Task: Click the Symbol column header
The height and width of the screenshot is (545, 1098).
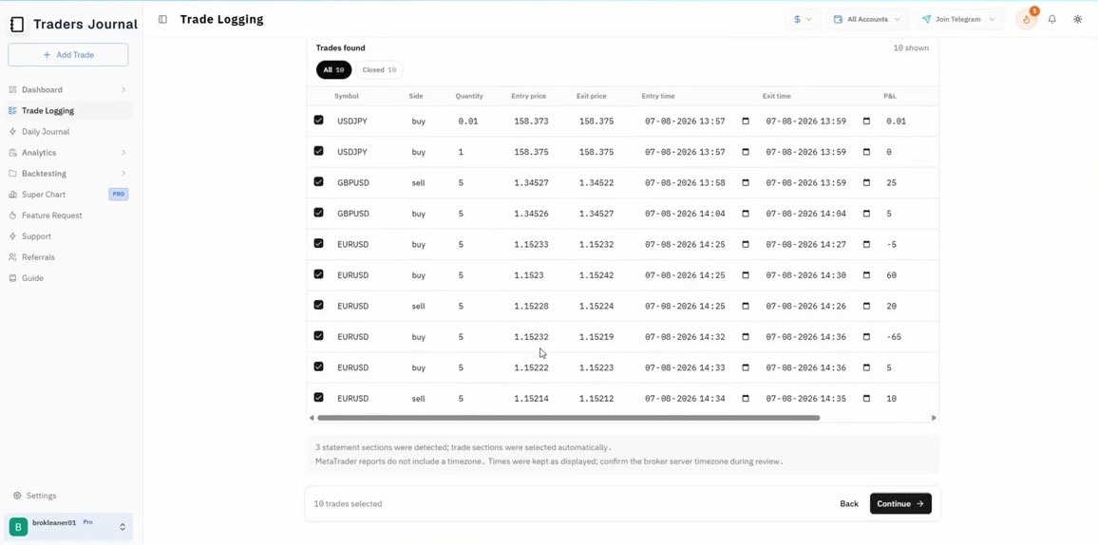Action: [x=347, y=96]
